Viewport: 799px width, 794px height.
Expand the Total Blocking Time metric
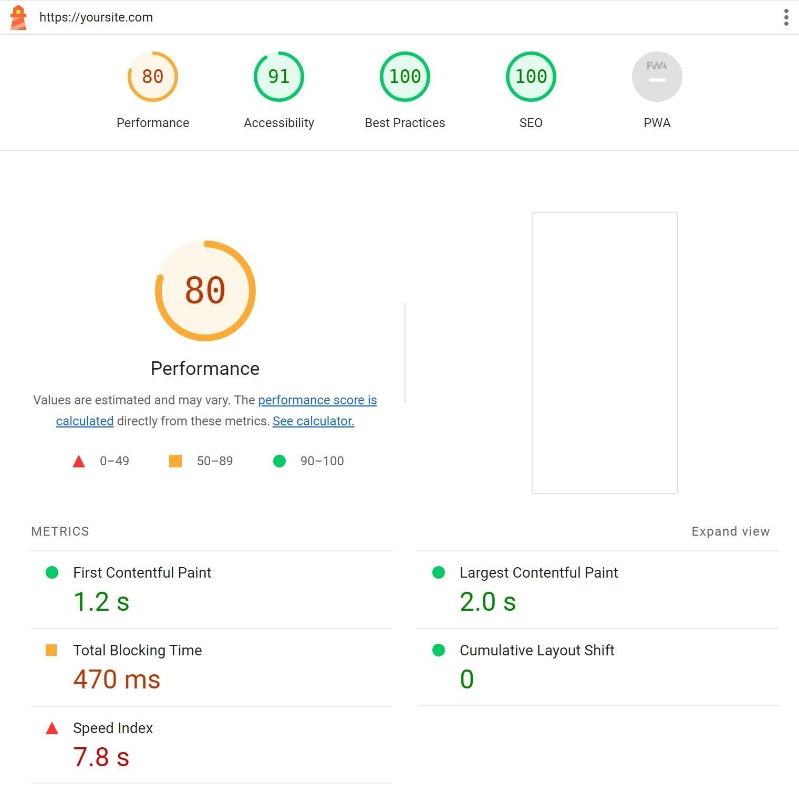(137, 651)
